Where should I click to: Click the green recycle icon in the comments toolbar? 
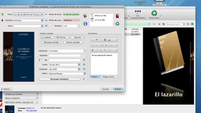[x=105, y=40]
